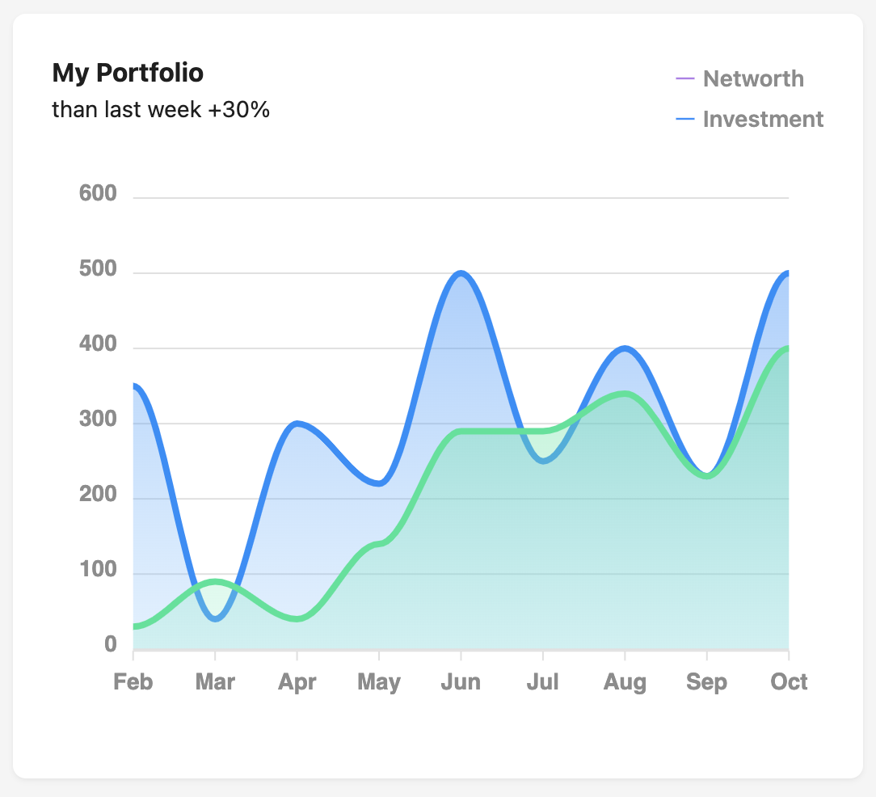
Task: Click the My Portfolio title
Action: pos(128,73)
